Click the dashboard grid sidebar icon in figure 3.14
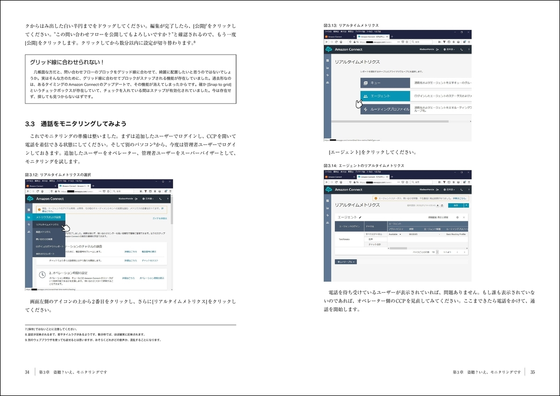This screenshot has height=396, width=560. click(x=328, y=201)
